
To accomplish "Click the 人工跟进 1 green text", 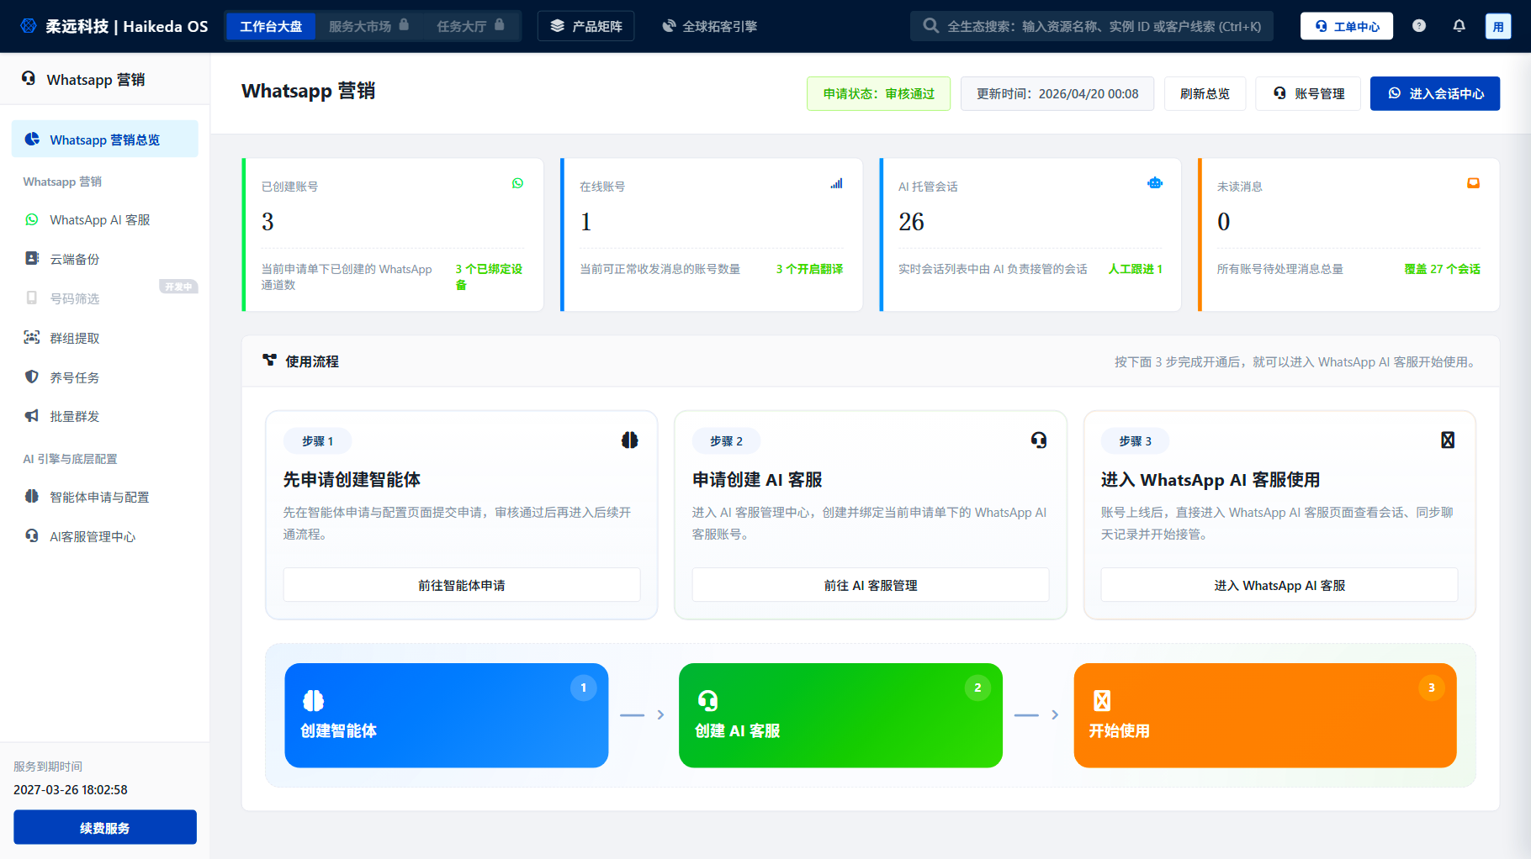I will [x=1135, y=269].
